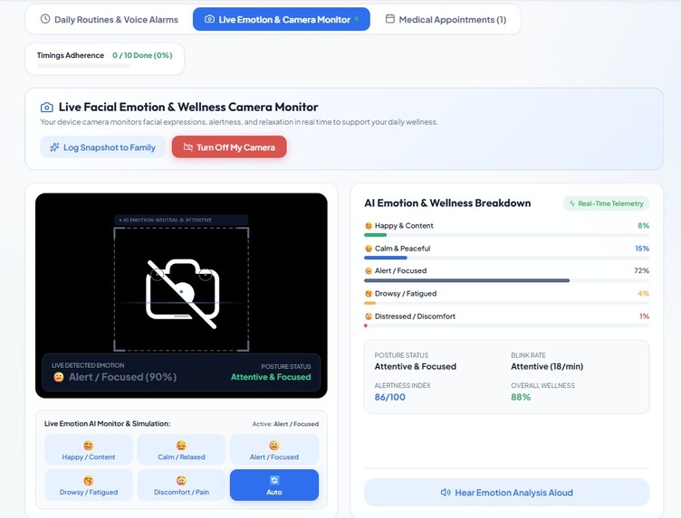Click Attentive & Focused in the Posture Status card
681x518 pixels.
pyautogui.click(x=415, y=367)
